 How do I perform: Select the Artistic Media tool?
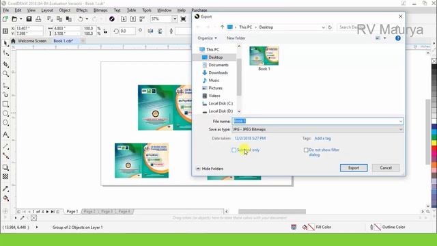point(5,95)
